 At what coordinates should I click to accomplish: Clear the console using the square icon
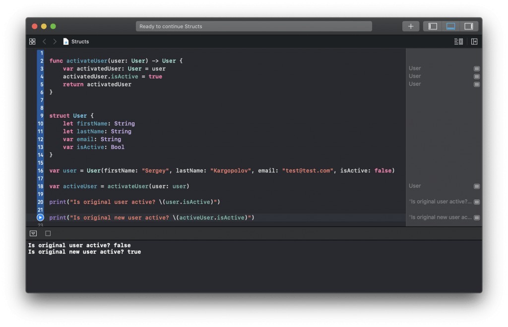tap(47, 233)
